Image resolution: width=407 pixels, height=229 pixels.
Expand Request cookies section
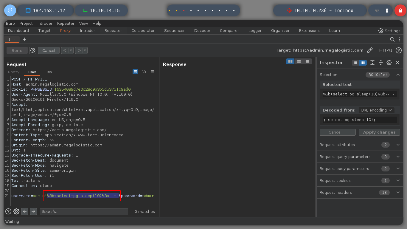(x=398, y=181)
